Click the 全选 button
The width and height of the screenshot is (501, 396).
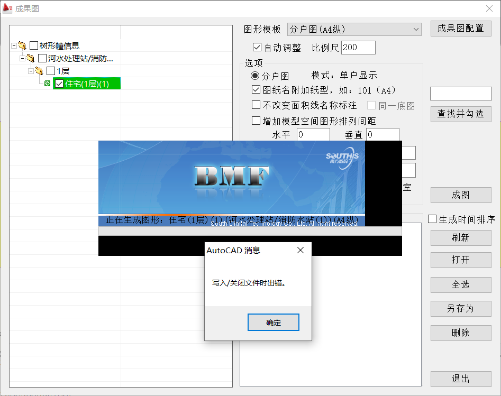tap(461, 285)
